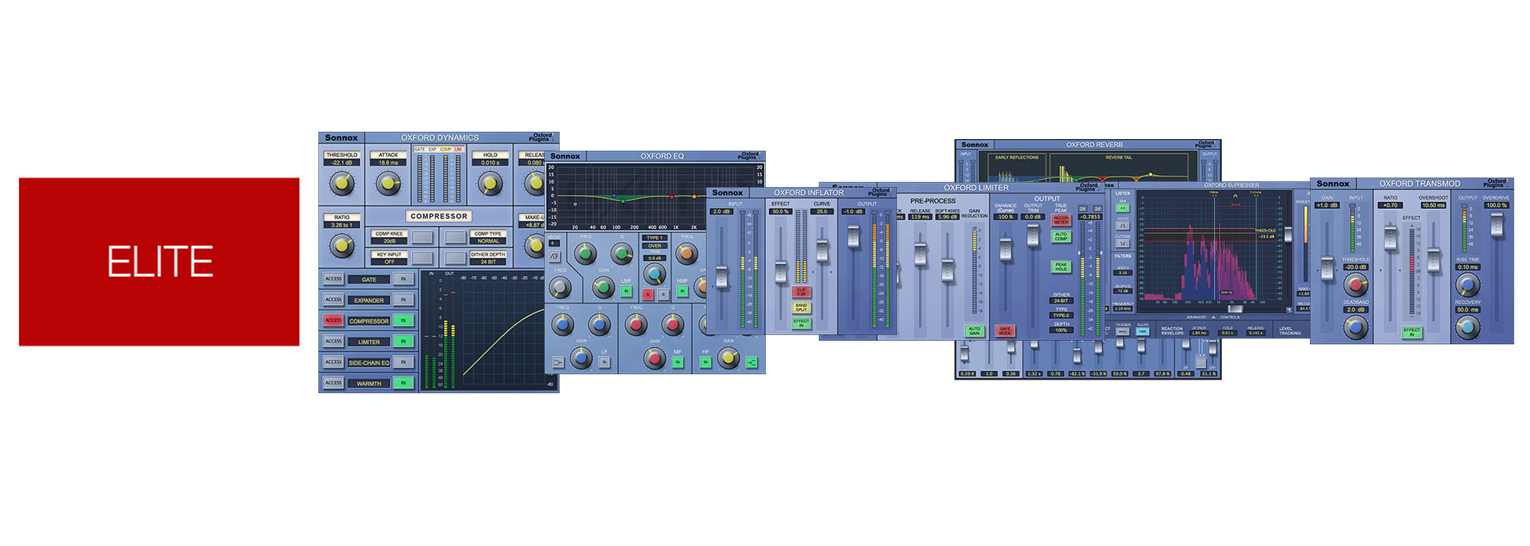Open the Type-2 dither type selector in Limiter
The width and height of the screenshot is (1530, 546).
tap(1061, 315)
